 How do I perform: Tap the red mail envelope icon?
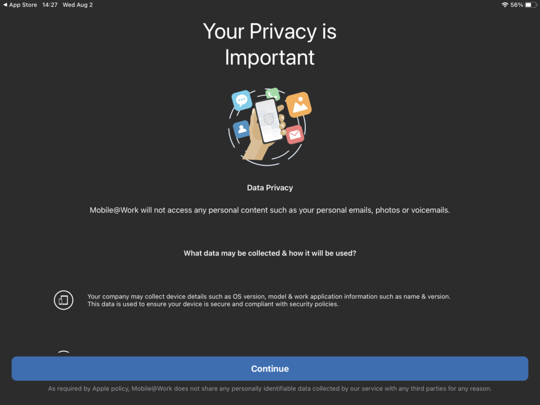(x=295, y=134)
